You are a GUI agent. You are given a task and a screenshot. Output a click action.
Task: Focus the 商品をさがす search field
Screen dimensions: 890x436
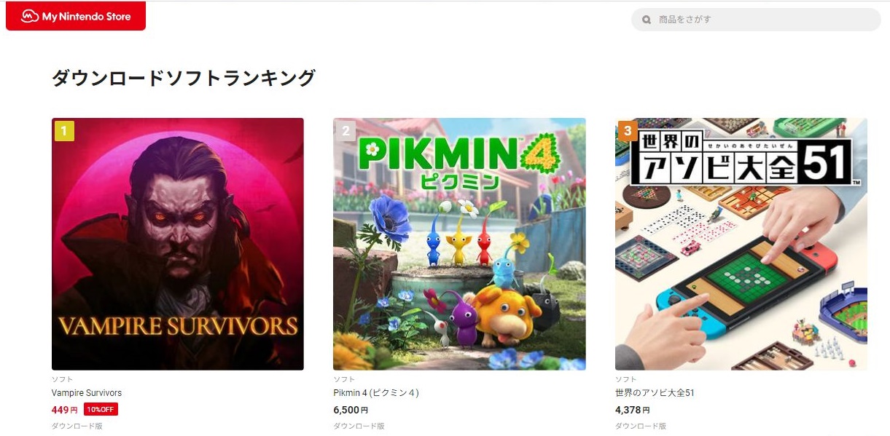[x=756, y=20]
